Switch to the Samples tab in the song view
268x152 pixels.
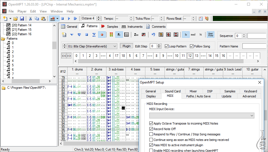coord(110,26)
